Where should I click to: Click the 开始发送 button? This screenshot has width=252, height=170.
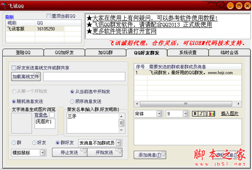[x=105, y=152]
